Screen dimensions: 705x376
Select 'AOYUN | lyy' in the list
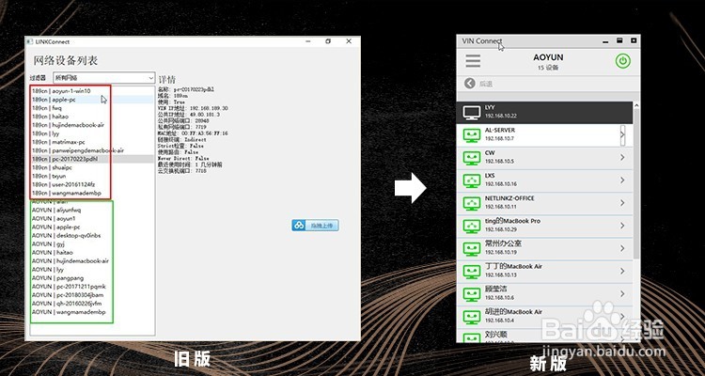pyautogui.click(x=48, y=270)
